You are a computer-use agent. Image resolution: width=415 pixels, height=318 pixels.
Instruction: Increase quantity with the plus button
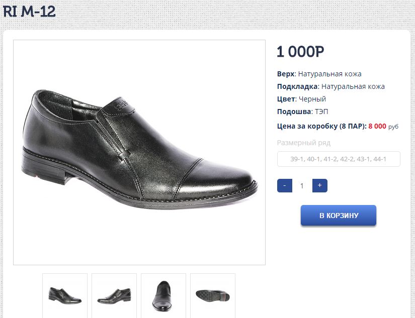click(x=320, y=185)
